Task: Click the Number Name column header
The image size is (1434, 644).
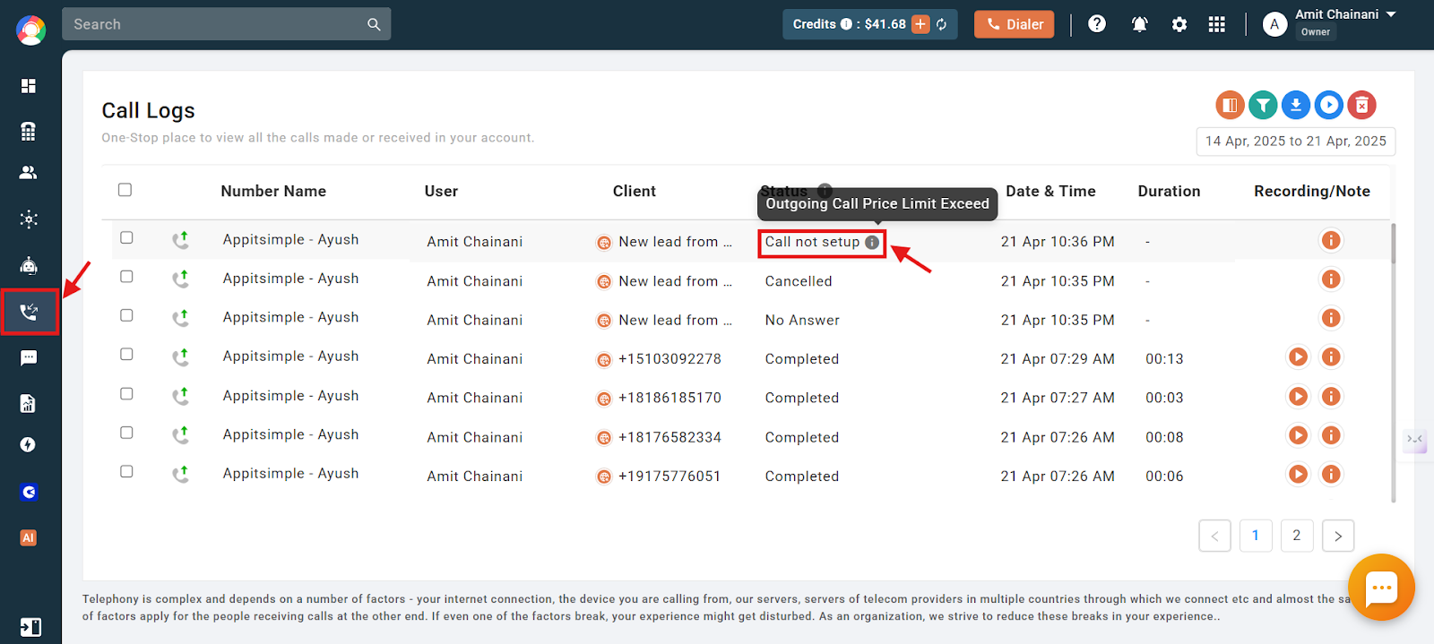Action: click(273, 191)
